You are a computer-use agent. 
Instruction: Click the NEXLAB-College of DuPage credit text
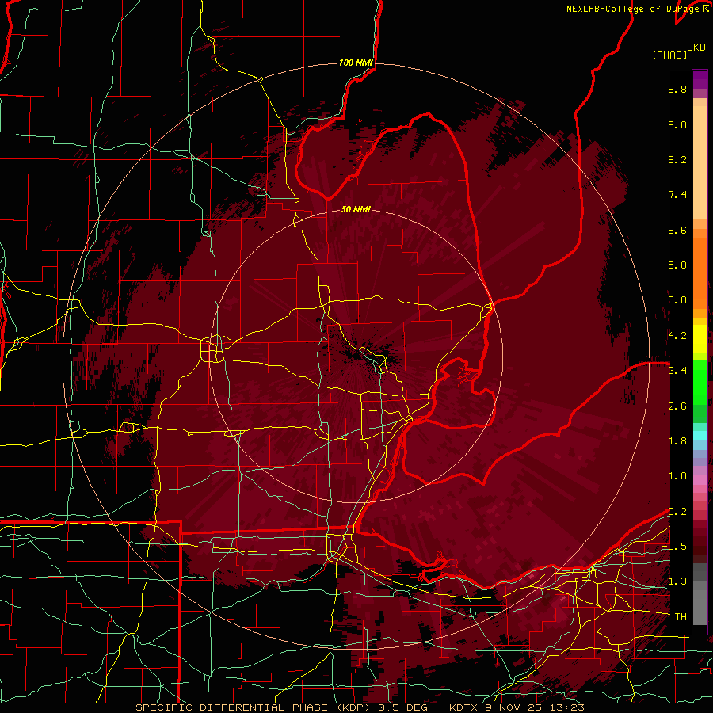click(633, 9)
